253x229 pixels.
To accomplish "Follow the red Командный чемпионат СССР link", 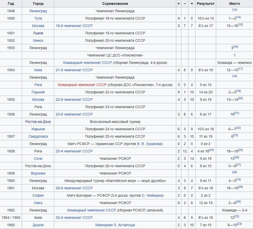I will point(82,85).
